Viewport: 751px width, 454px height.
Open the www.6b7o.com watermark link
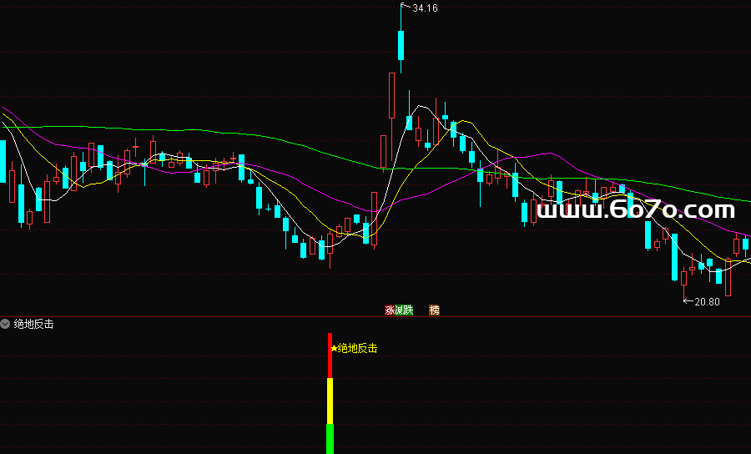pyautogui.click(x=636, y=210)
